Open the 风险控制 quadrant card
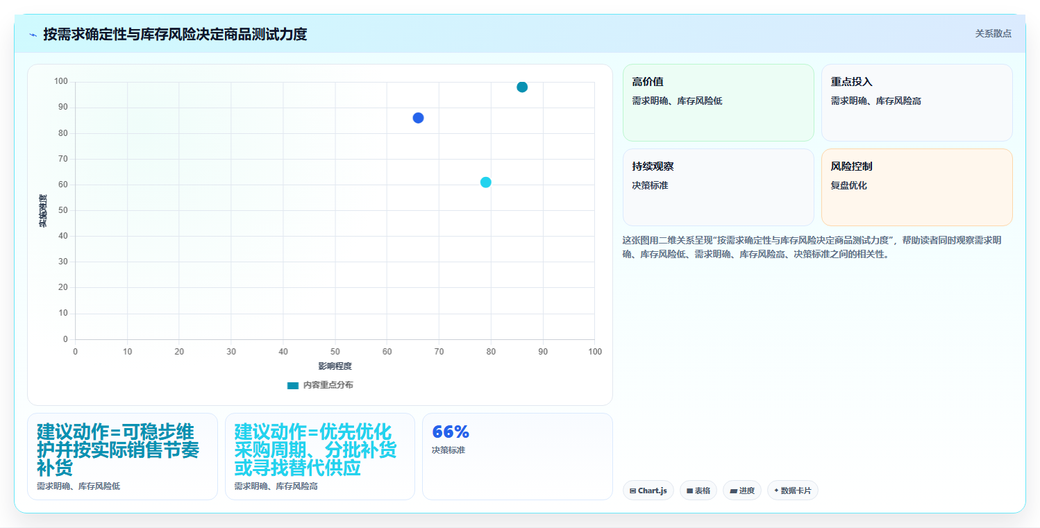 tap(916, 187)
